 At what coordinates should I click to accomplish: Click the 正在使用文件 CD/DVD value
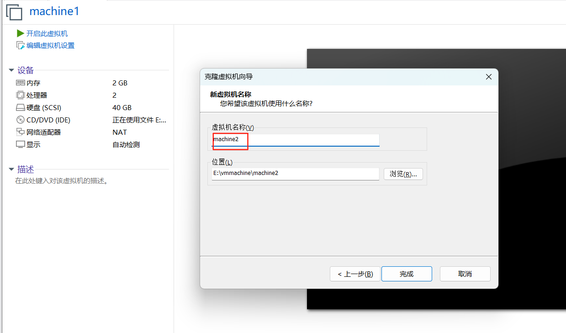[139, 120]
